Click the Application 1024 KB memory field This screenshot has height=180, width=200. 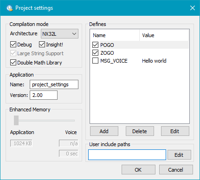click(x=21, y=143)
